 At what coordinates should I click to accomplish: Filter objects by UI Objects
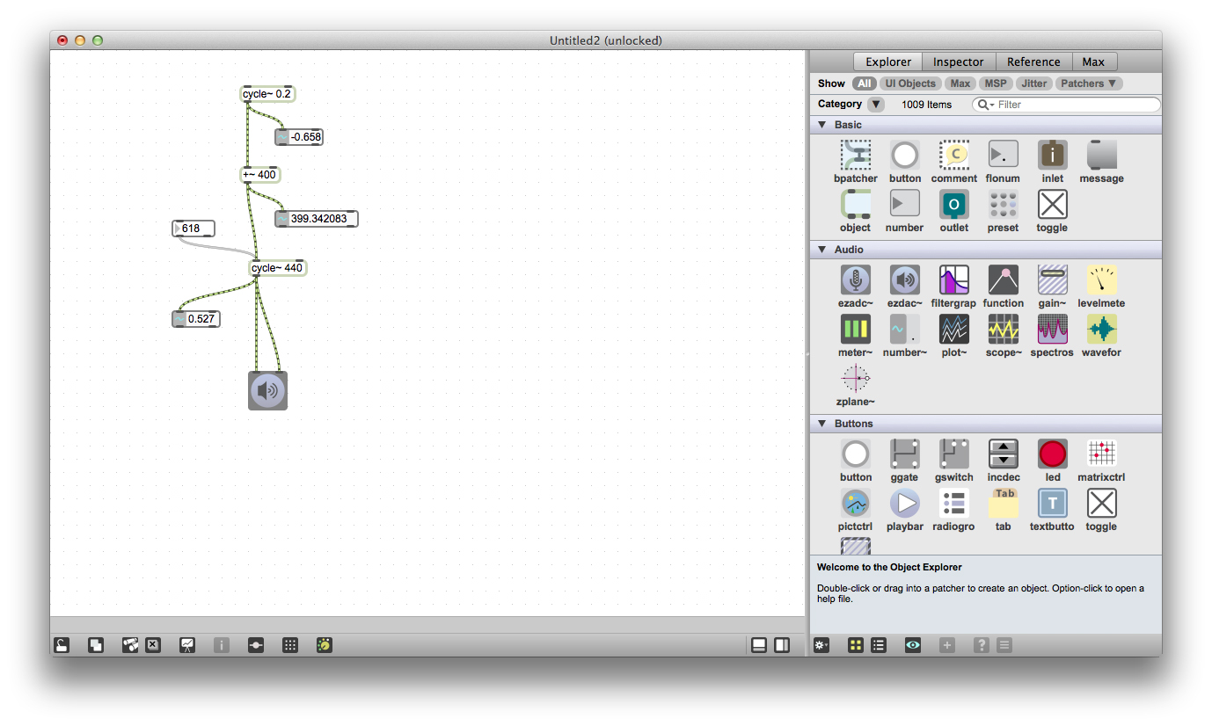pos(910,83)
